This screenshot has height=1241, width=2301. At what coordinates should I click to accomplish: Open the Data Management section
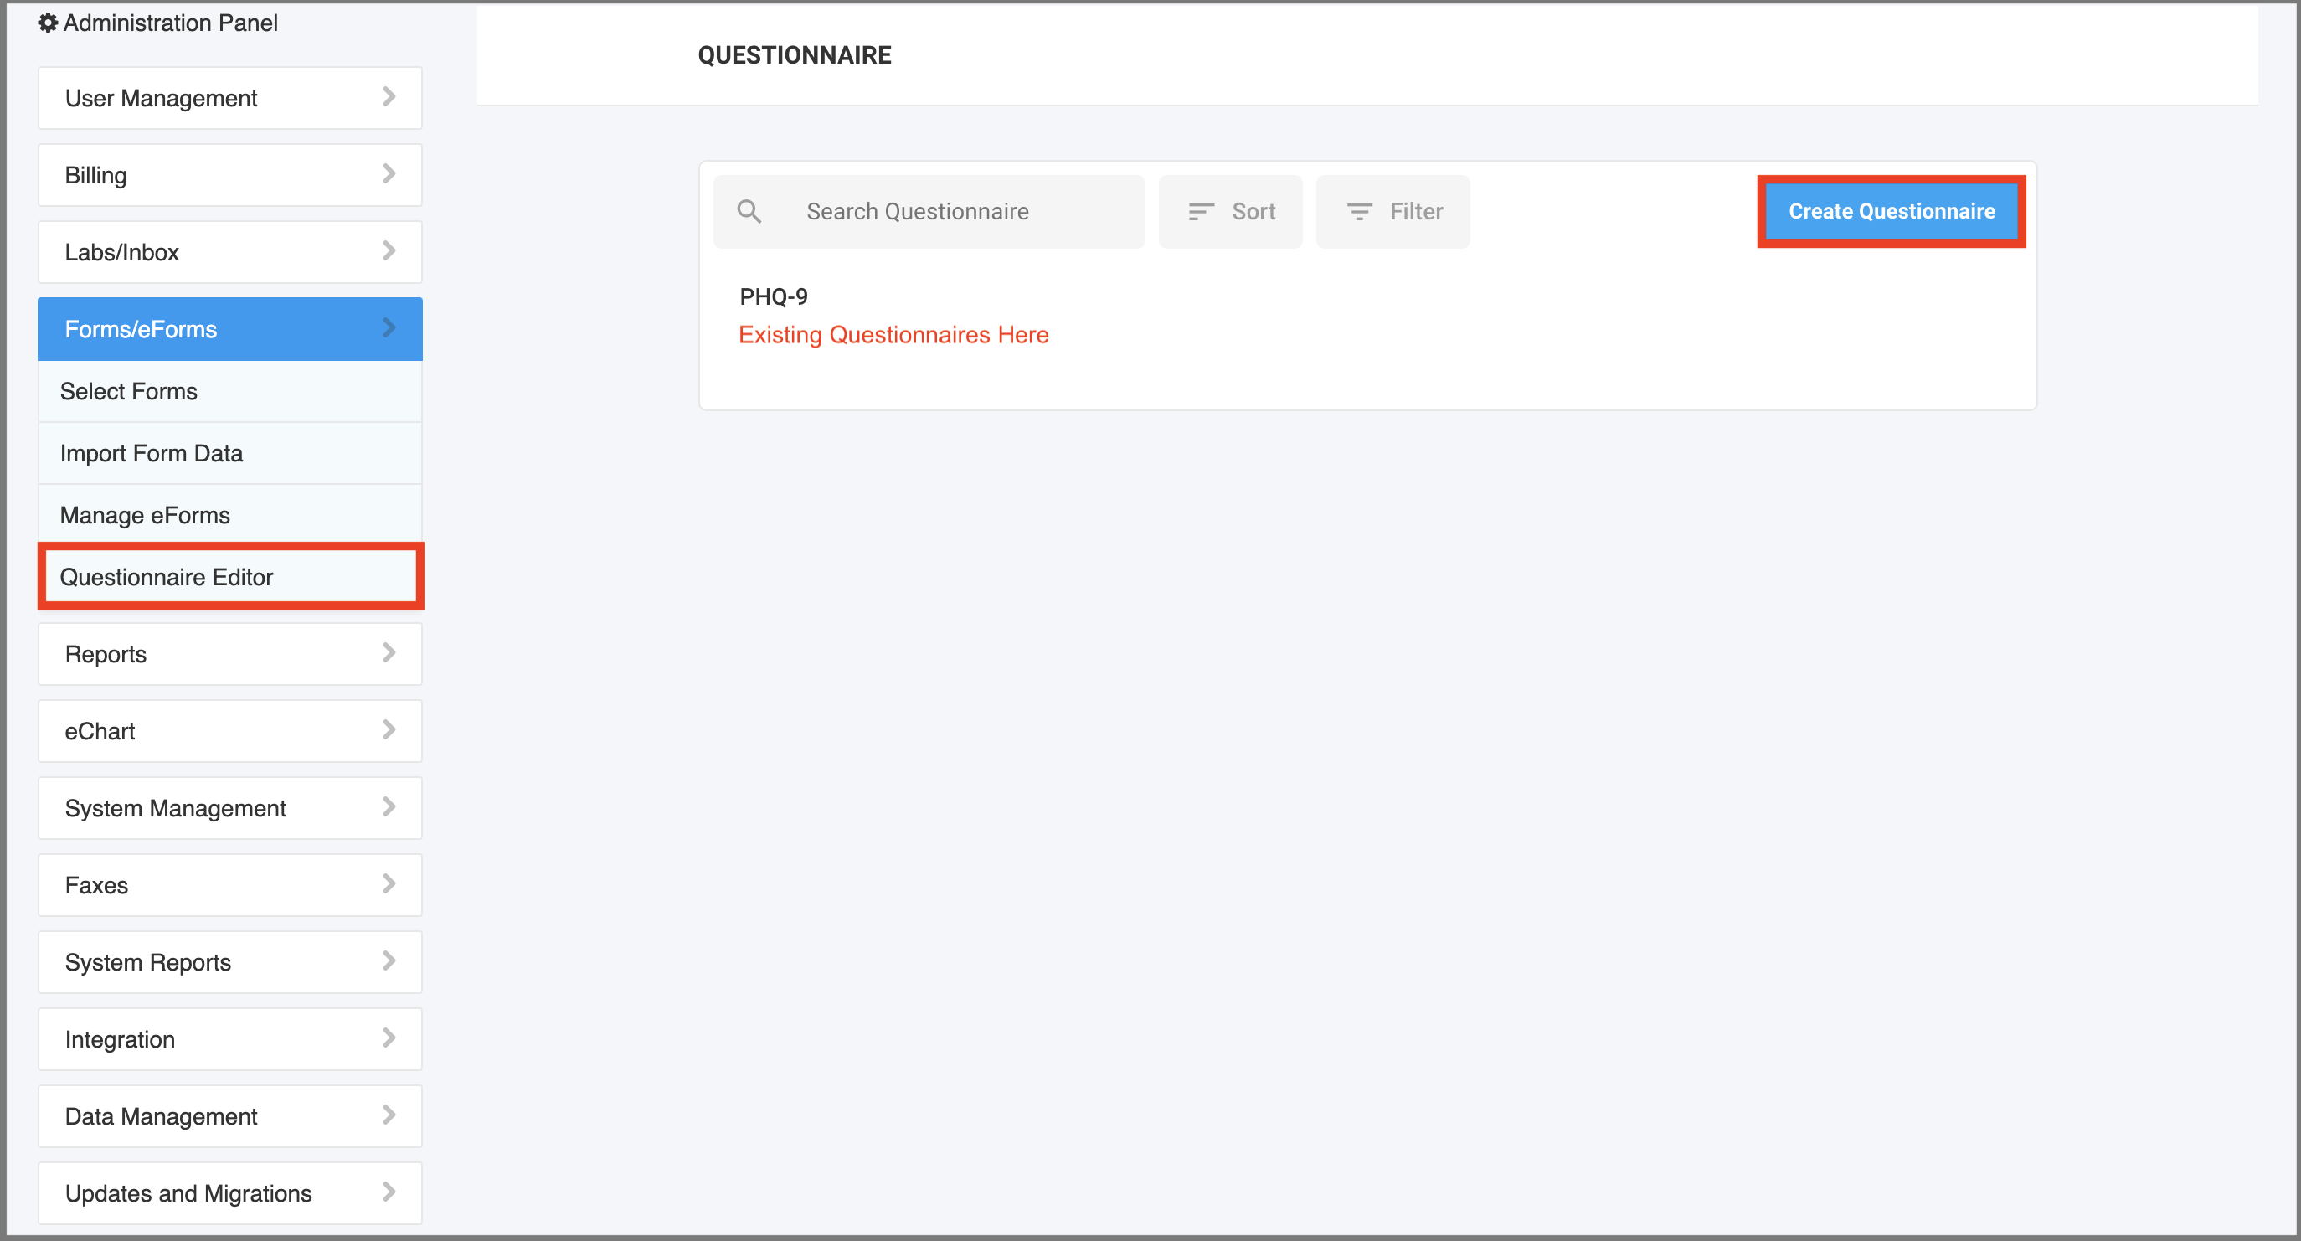tap(229, 1115)
